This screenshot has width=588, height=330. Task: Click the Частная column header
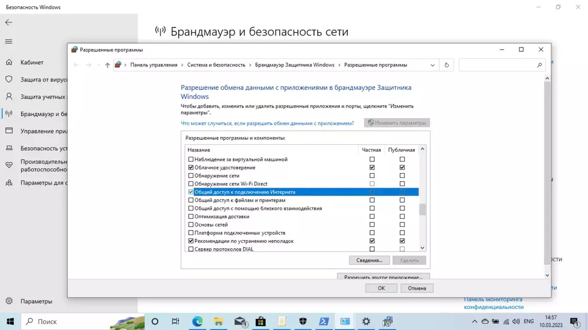372,150
